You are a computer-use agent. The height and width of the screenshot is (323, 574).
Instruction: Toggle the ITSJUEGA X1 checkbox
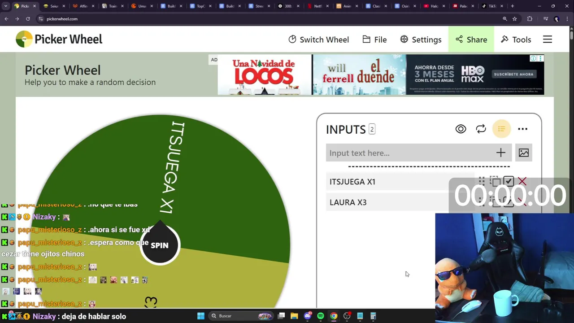pyautogui.click(x=508, y=181)
